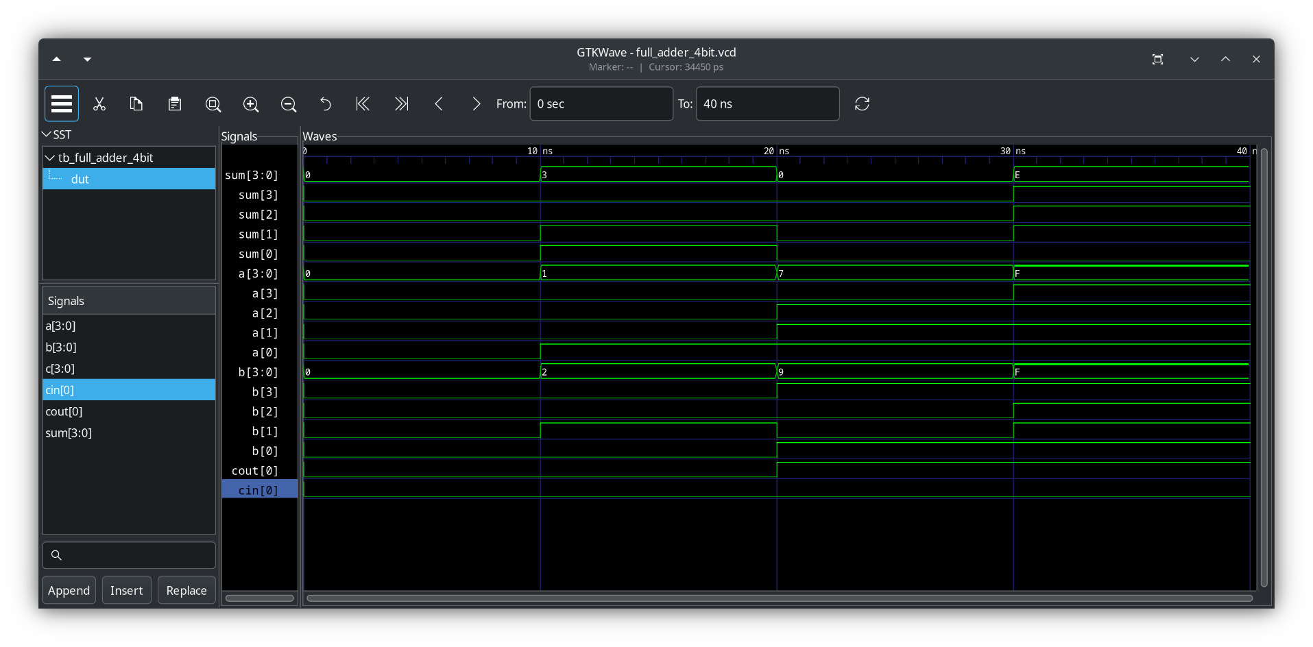Click the 30 ns timeline marker

(x=1013, y=151)
